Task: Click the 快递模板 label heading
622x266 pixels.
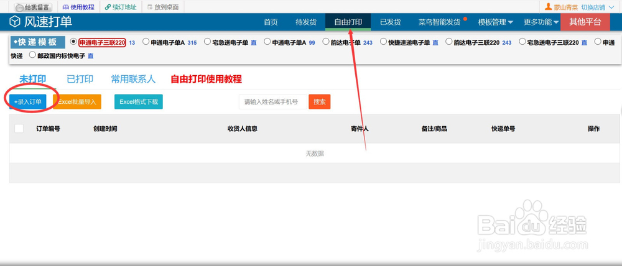Action: click(38, 42)
